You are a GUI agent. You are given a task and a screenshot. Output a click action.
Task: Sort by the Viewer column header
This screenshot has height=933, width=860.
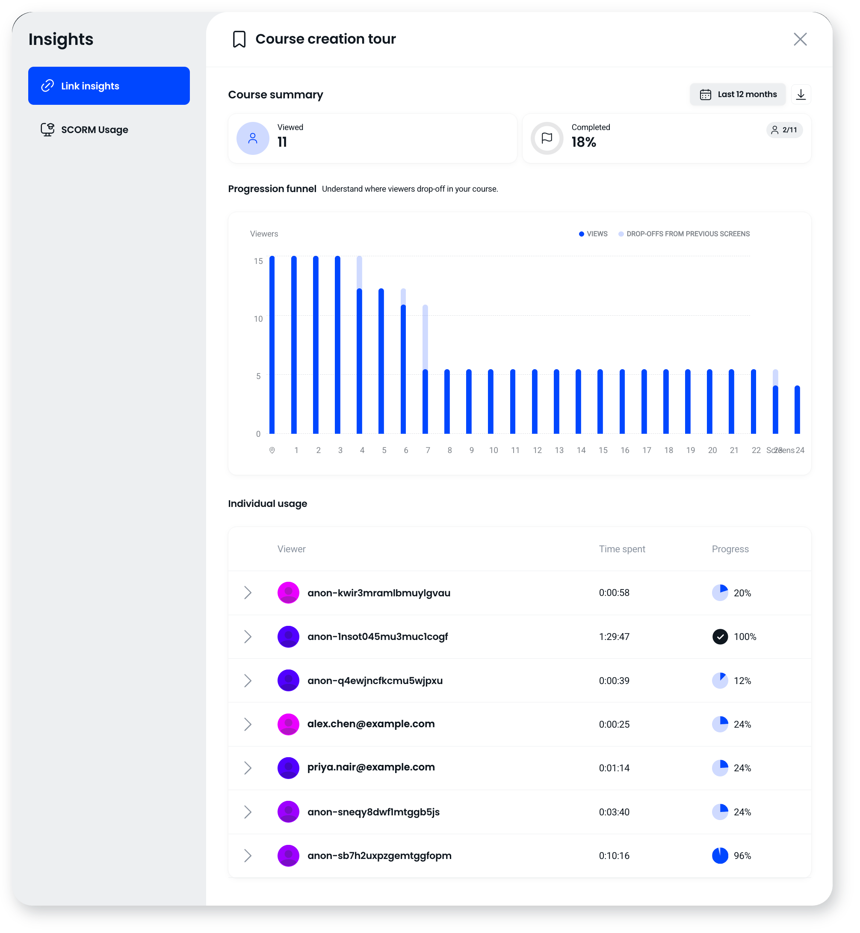tap(291, 549)
